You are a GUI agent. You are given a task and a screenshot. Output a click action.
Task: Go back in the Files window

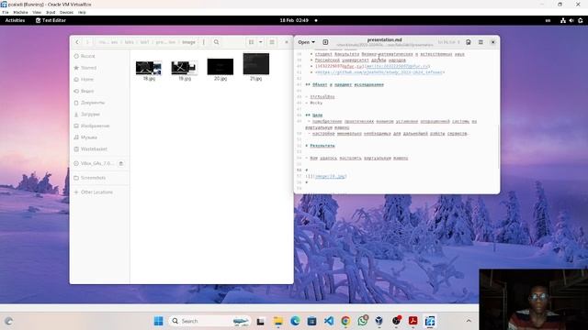(77, 42)
